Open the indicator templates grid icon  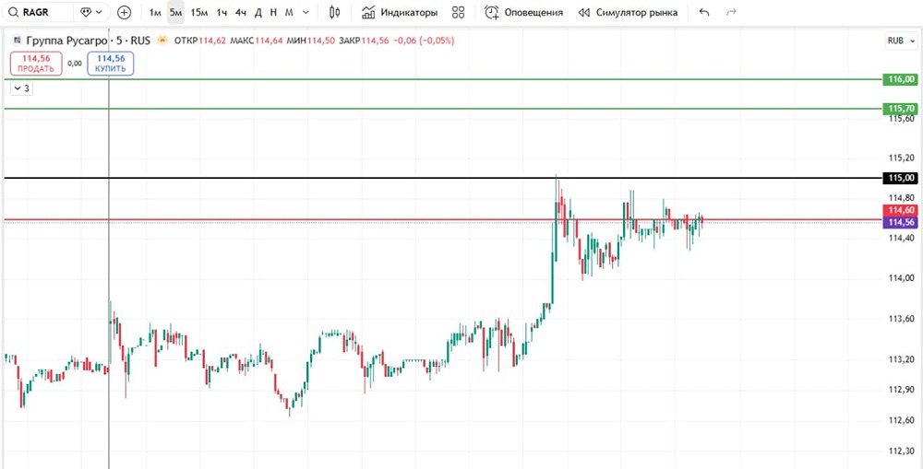click(x=458, y=12)
